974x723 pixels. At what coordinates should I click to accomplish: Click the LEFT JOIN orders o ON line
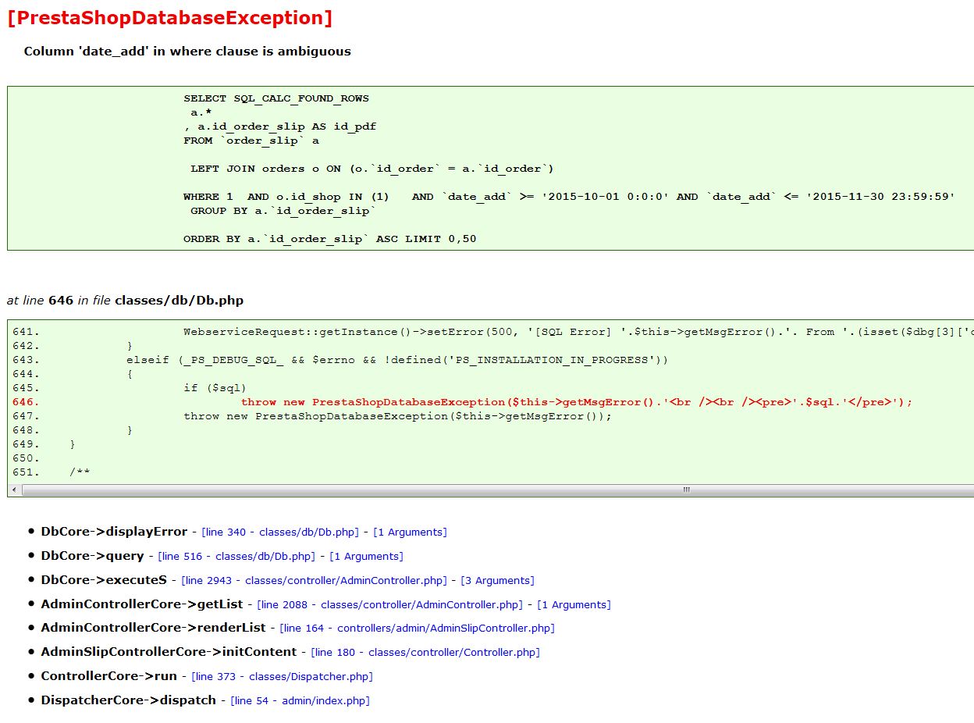point(372,169)
